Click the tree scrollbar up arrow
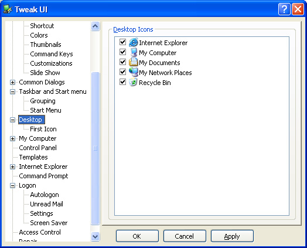The width and height of the screenshot is (307, 248). pyautogui.click(x=95, y=26)
